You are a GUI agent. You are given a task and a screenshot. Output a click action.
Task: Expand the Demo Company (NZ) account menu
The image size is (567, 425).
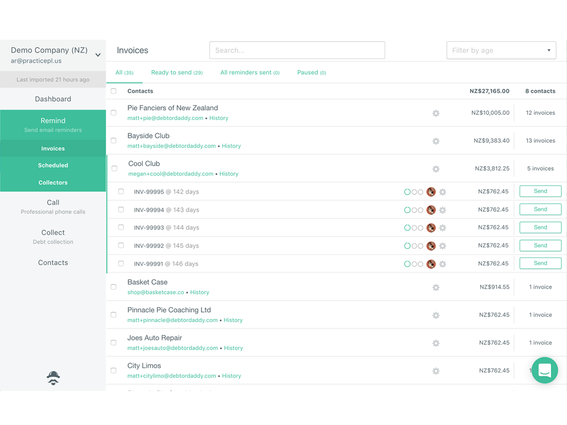(98, 55)
